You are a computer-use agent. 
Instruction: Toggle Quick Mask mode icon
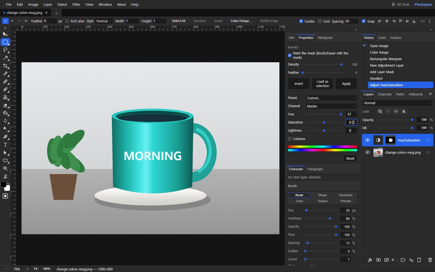click(x=5, y=196)
